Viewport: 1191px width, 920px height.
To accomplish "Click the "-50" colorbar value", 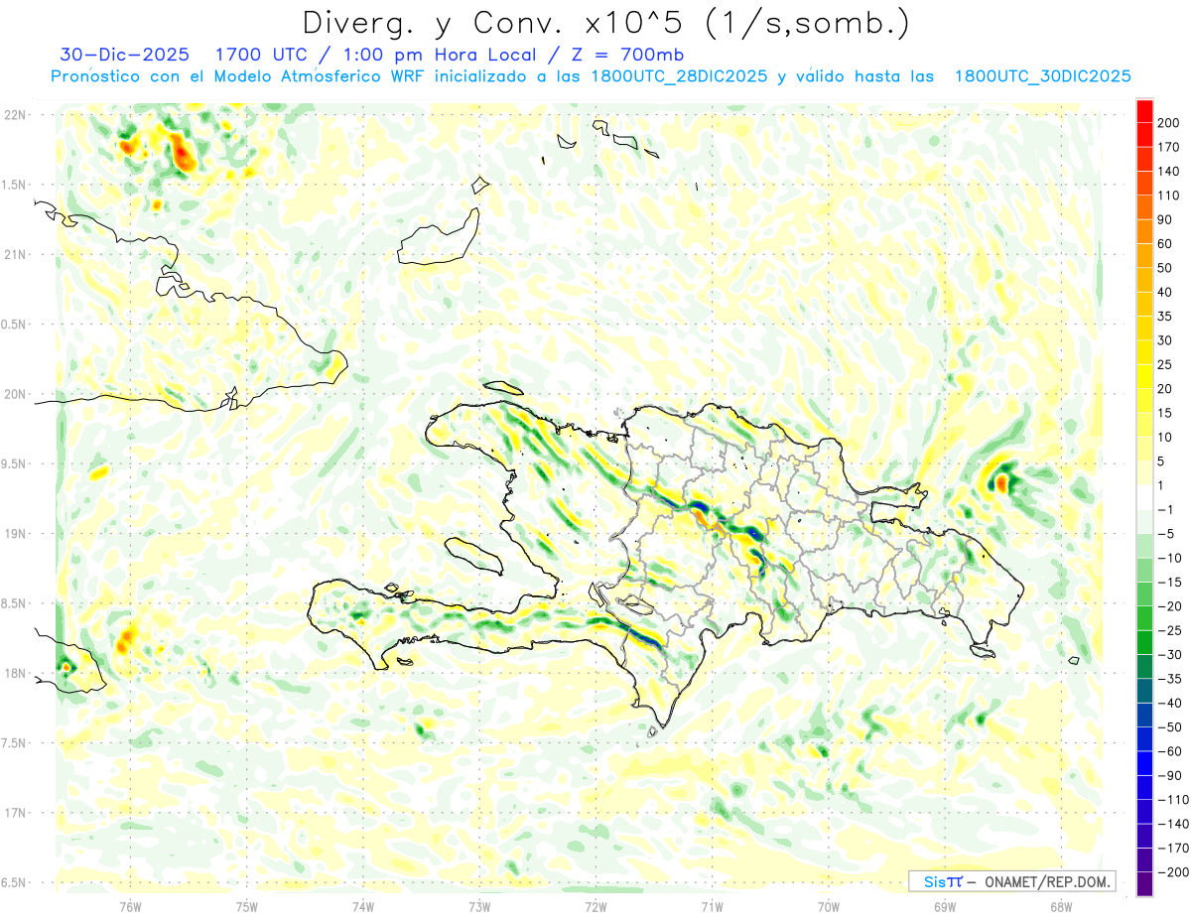I will pyautogui.click(x=1171, y=727).
